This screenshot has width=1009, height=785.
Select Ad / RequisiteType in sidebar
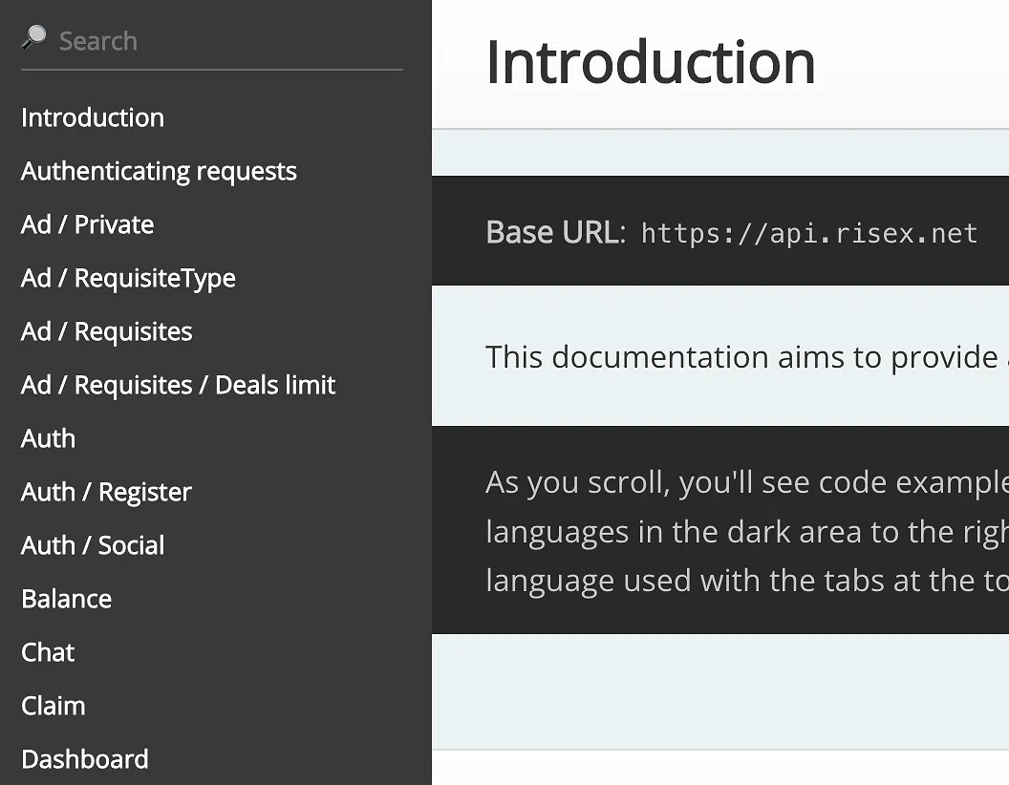coord(128,278)
